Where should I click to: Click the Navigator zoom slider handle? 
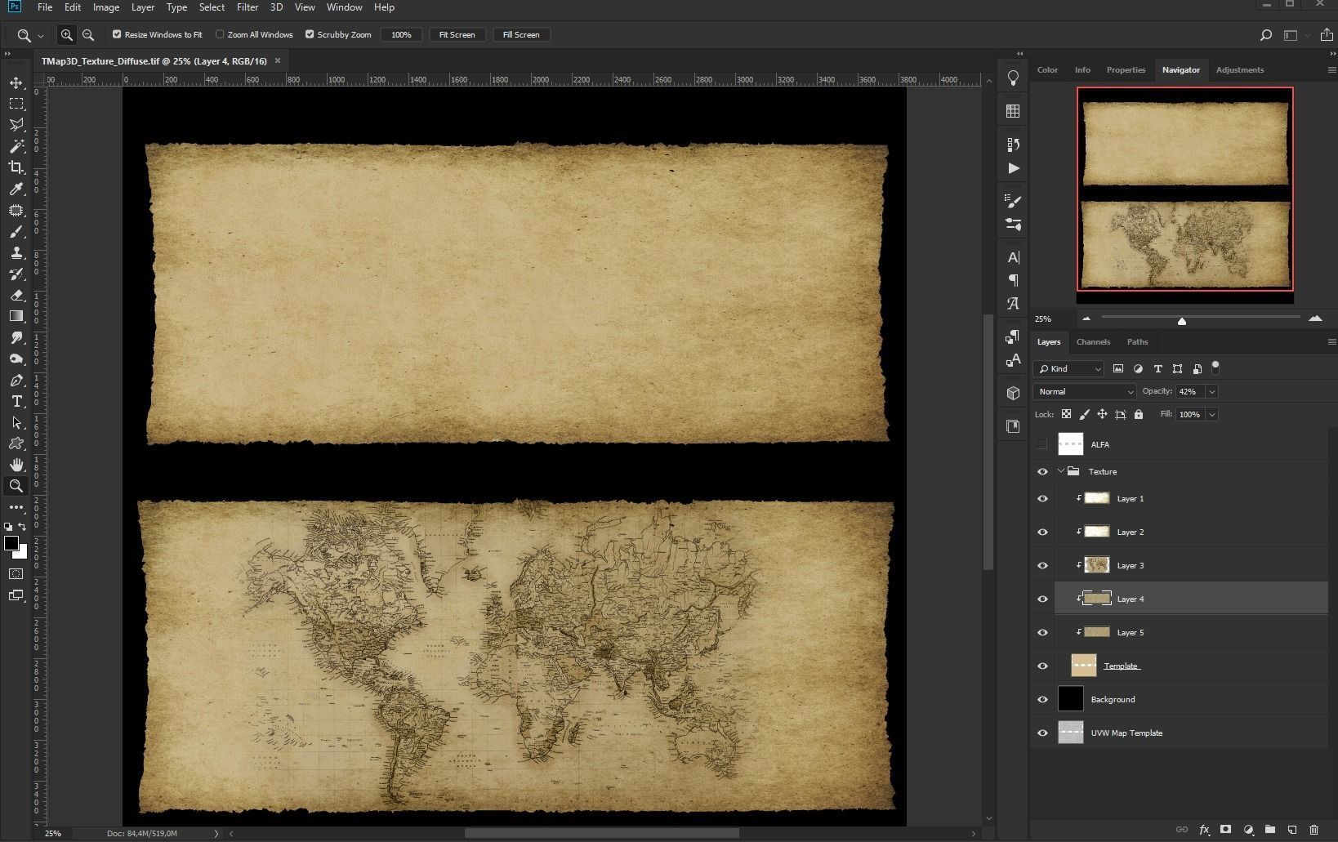pyautogui.click(x=1182, y=320)
